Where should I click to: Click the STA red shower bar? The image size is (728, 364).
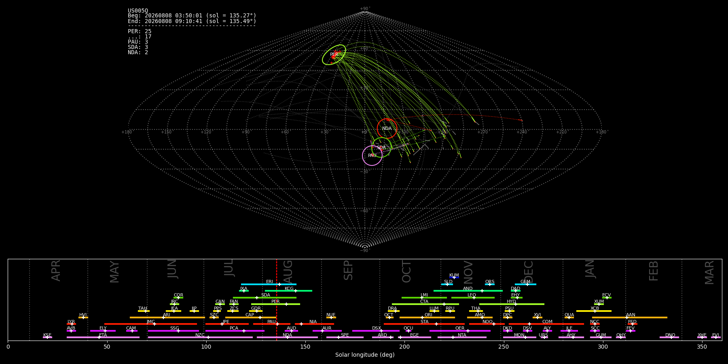coord(424,324)
